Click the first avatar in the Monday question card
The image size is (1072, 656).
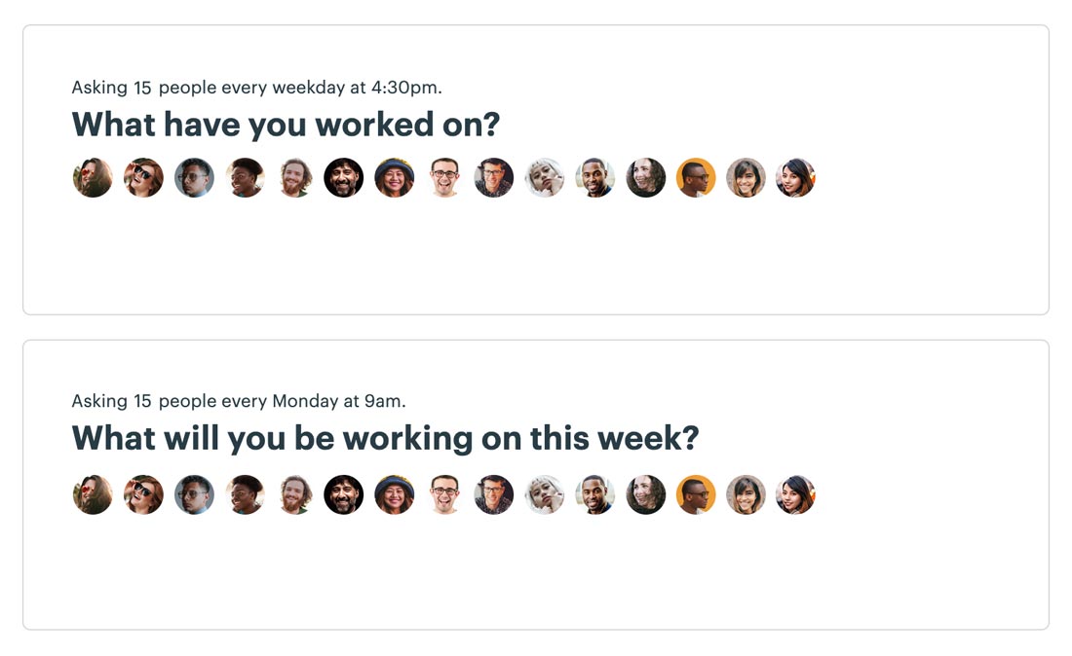pos(93,494)
